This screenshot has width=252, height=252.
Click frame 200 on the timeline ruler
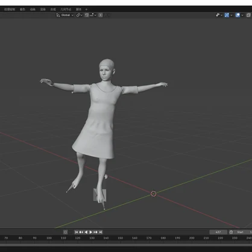192,238
